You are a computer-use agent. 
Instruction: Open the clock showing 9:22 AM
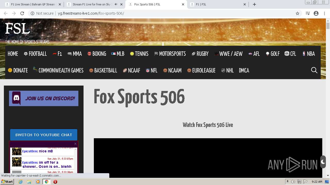point(317,182)
